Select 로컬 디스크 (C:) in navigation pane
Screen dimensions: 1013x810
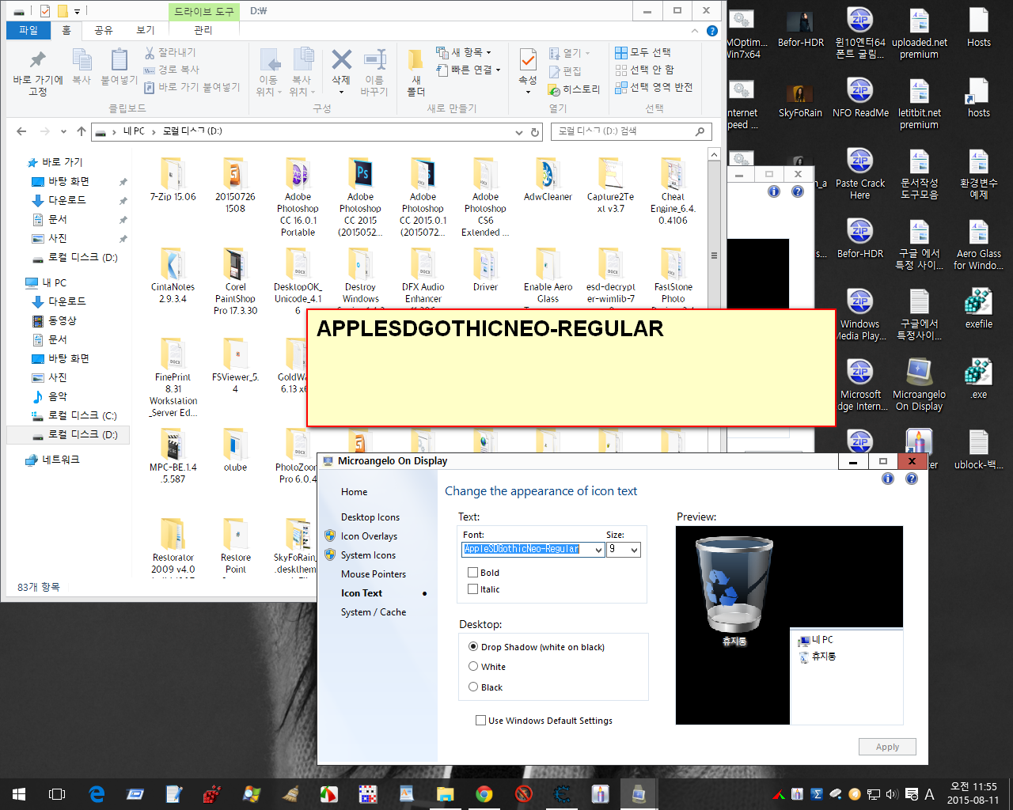click(74, 415)
